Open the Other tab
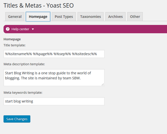The image size is (167, 134). (x=135, y=17)
